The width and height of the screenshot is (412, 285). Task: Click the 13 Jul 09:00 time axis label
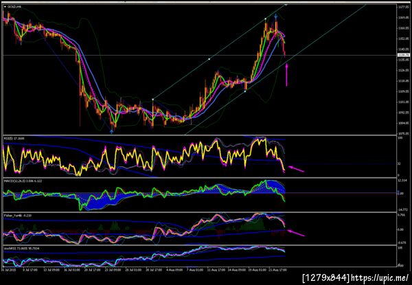coord(53,269)
